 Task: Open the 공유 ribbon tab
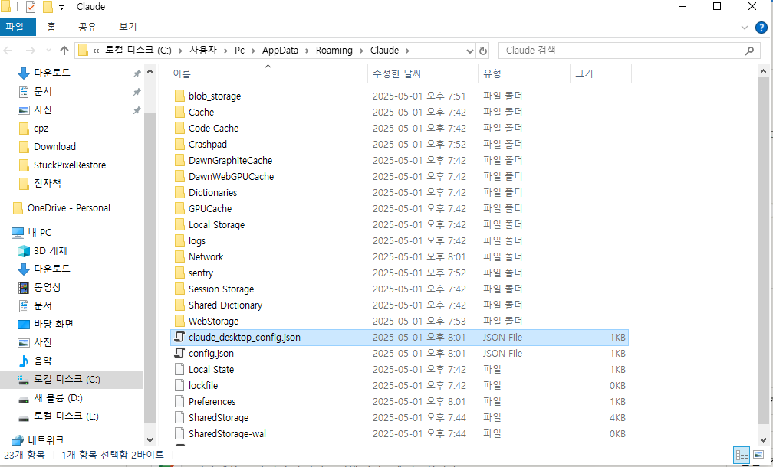(x=87, y=27)
